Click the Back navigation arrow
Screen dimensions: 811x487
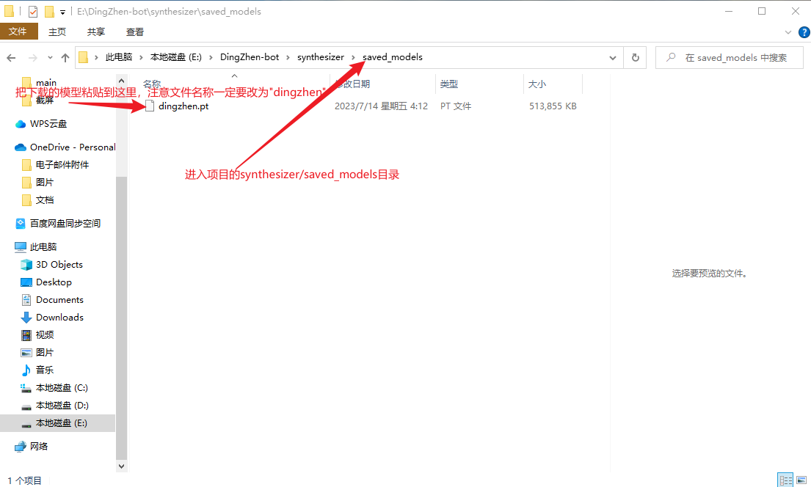[x=11, y=57]
